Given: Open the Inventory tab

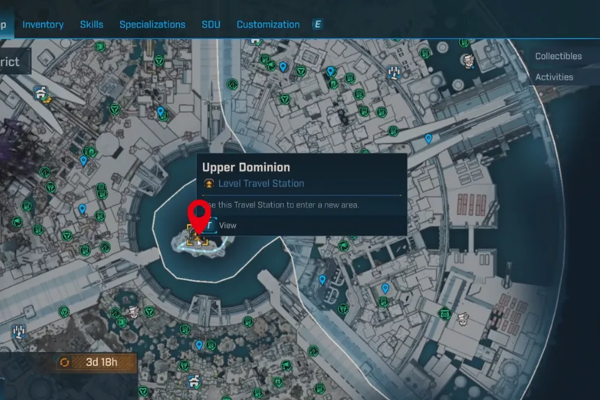Looking at the screenshot, I should pyautogui.click(x=45, y=24).
